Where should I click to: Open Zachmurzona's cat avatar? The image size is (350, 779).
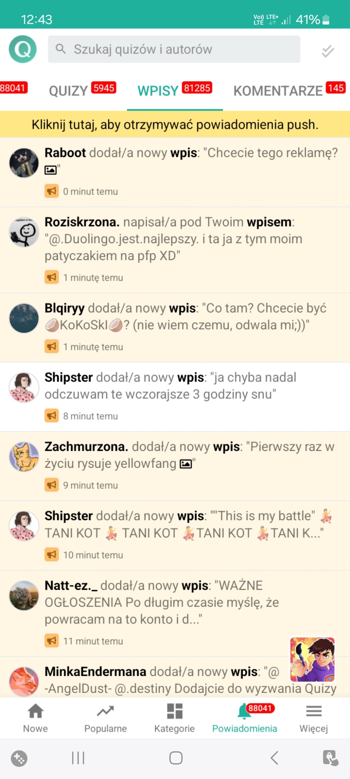point(24,456)
